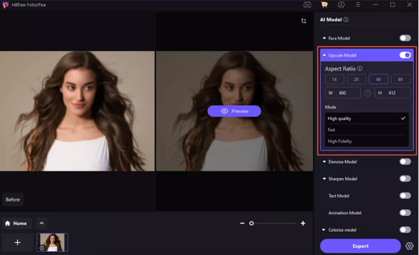The image size is (419, 255).
Task: Open the shopping cart purchase icon
Action: (x=324, y=5)
